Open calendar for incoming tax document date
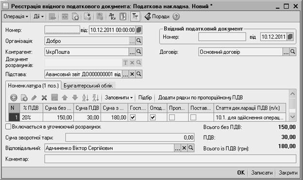The width and height of the screenshot is (303, 180). coord(290,37)
